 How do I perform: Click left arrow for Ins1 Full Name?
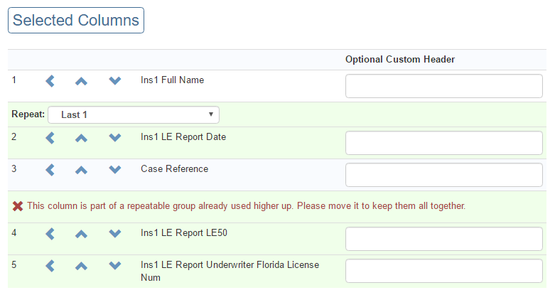[x=50, y=81]
